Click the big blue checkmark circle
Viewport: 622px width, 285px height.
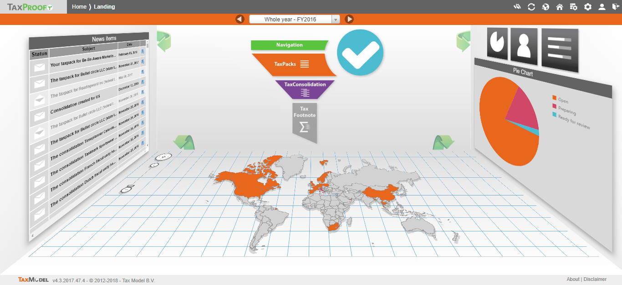360,52
